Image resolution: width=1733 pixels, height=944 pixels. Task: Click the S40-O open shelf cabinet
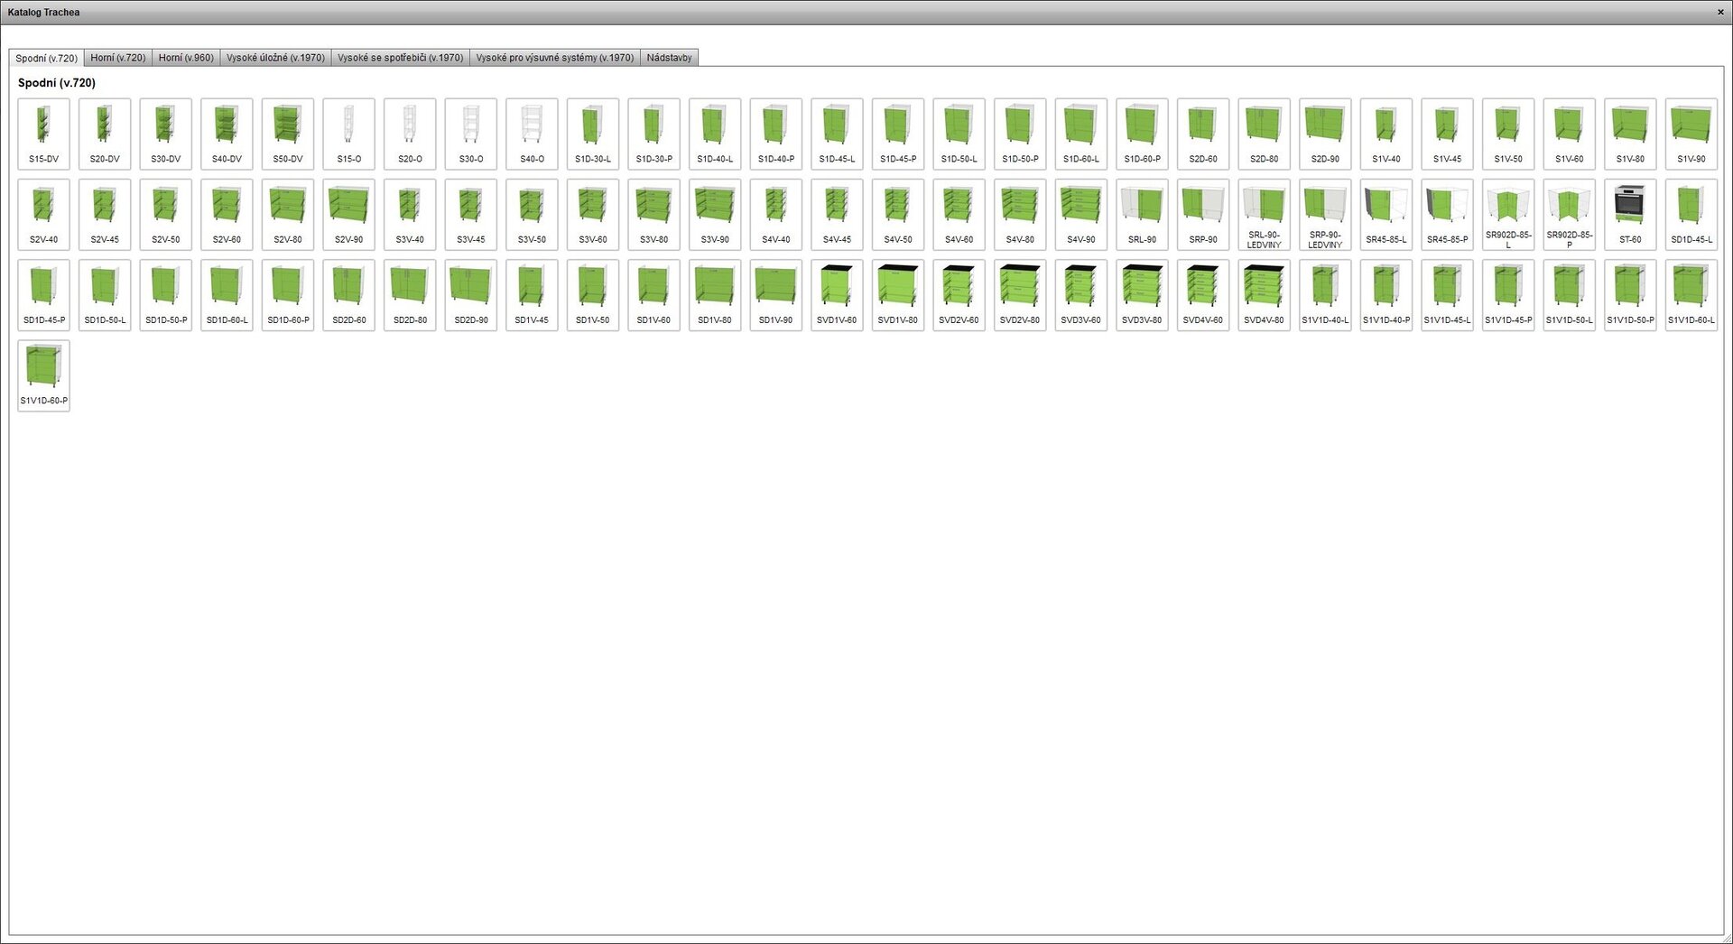(532, 134)
